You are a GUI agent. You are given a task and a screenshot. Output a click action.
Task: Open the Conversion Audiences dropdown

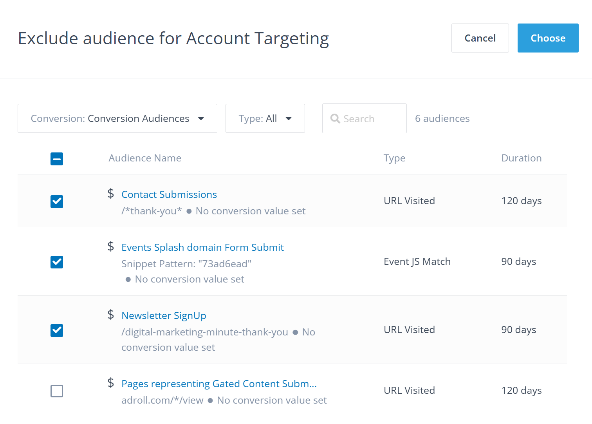pos(117,118)
